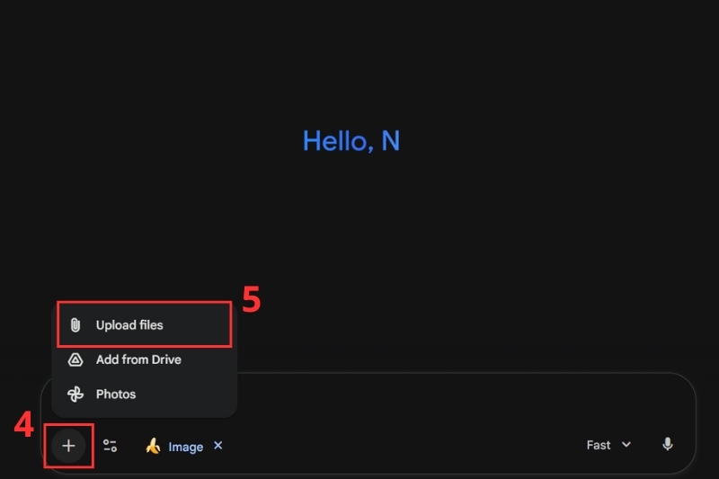Expand the chevron next to Fast
The height and width of the screenshot is (479, 719).
click(626, 445)
